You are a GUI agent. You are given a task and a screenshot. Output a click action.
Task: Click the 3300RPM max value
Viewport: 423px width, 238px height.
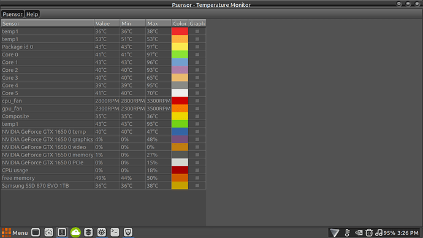159,101
